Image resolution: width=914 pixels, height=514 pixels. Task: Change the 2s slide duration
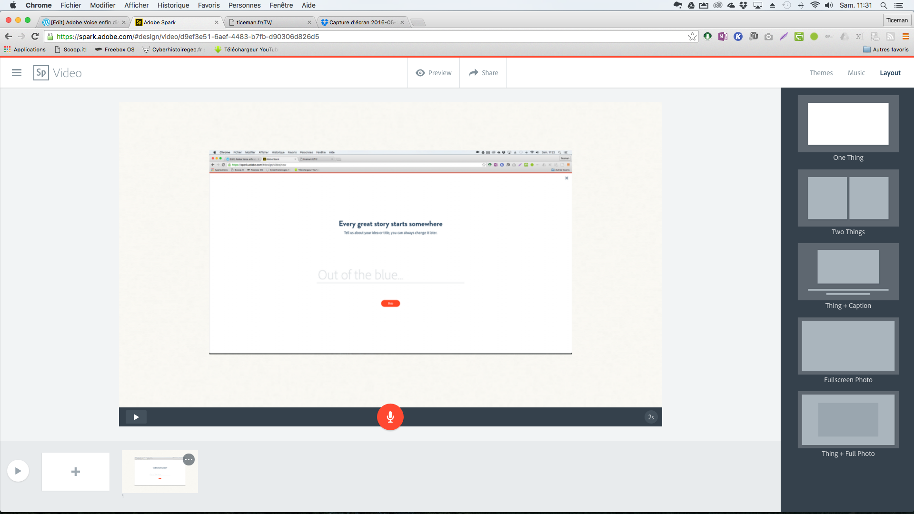[x=651, y=417]
